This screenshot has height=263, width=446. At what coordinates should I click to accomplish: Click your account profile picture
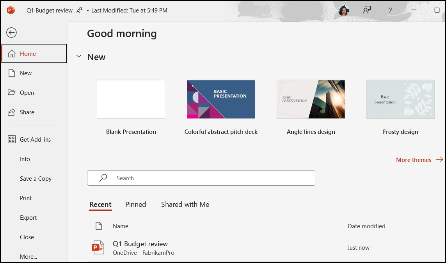[x=343, y=10]
